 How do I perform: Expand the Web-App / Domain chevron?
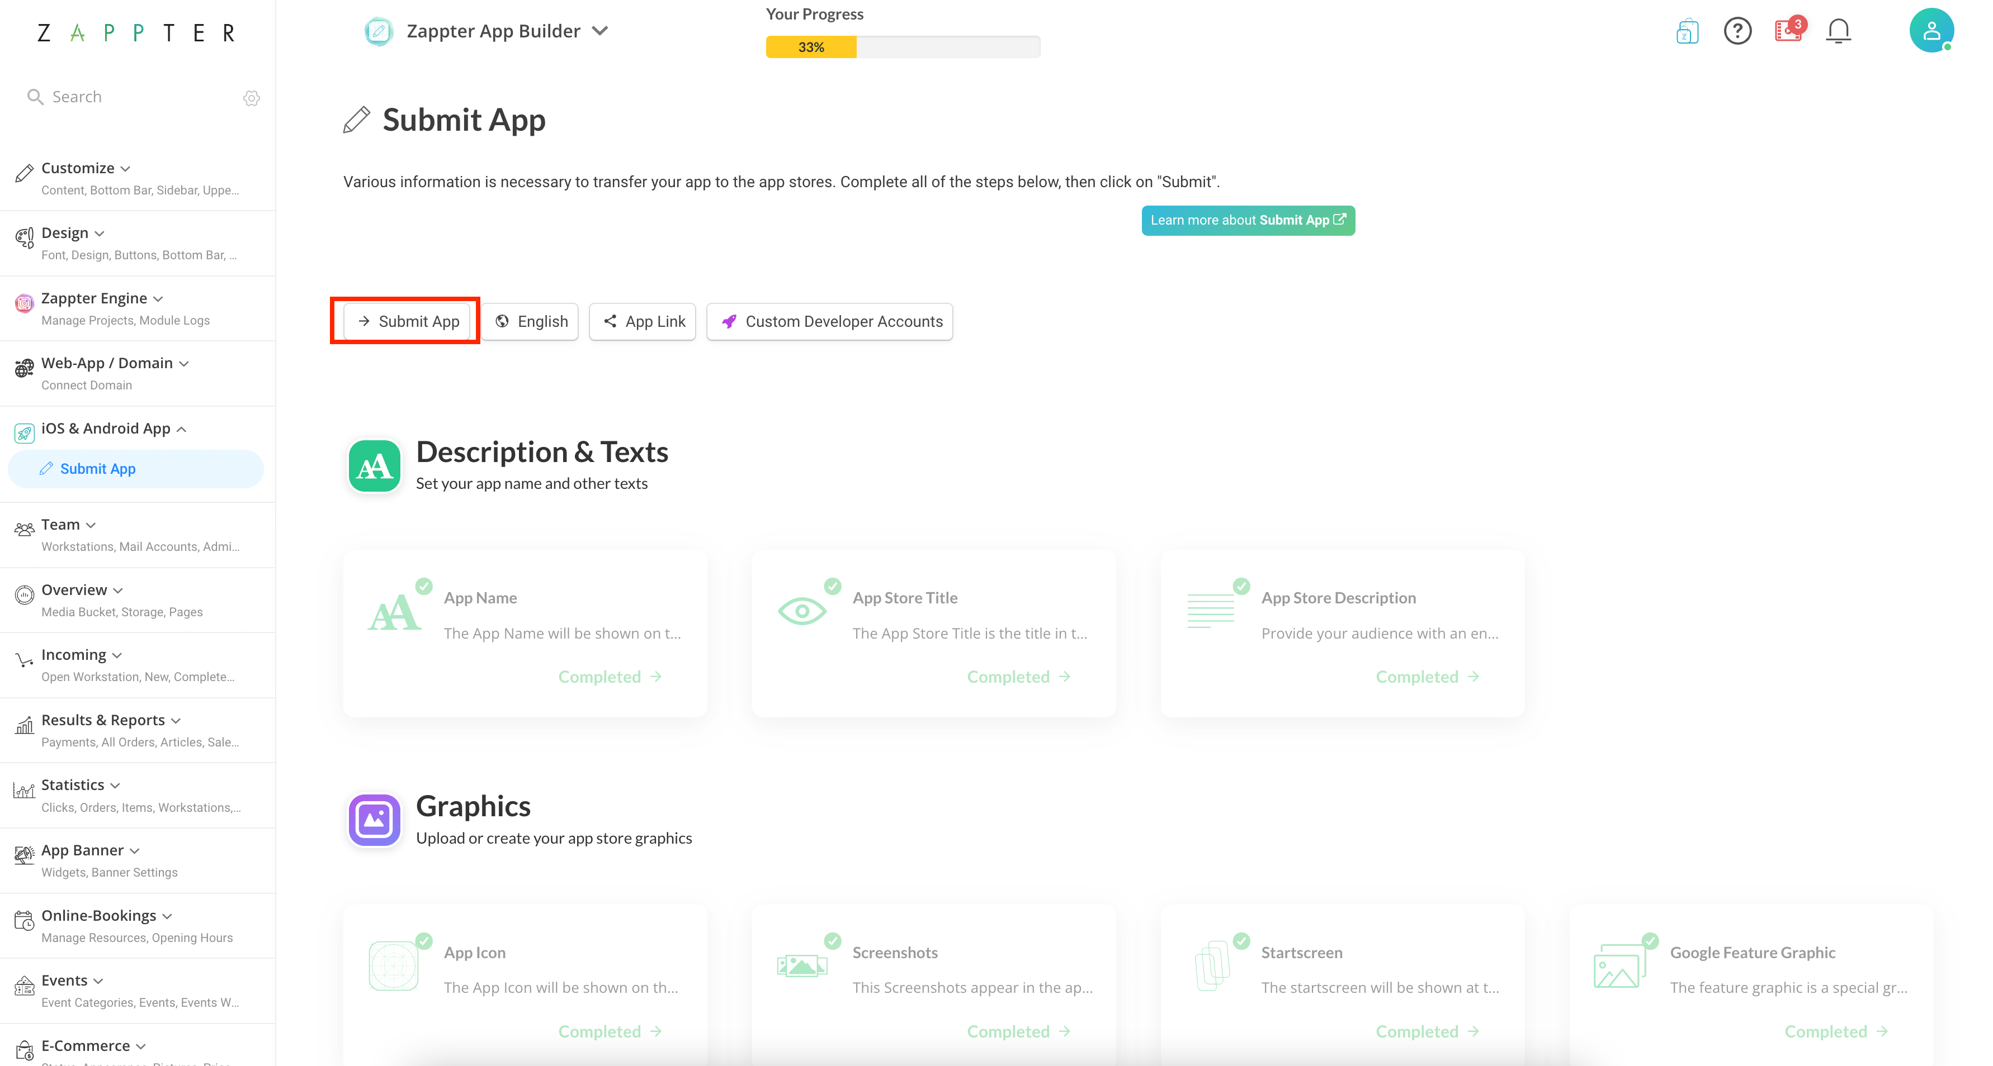[184, 363]
